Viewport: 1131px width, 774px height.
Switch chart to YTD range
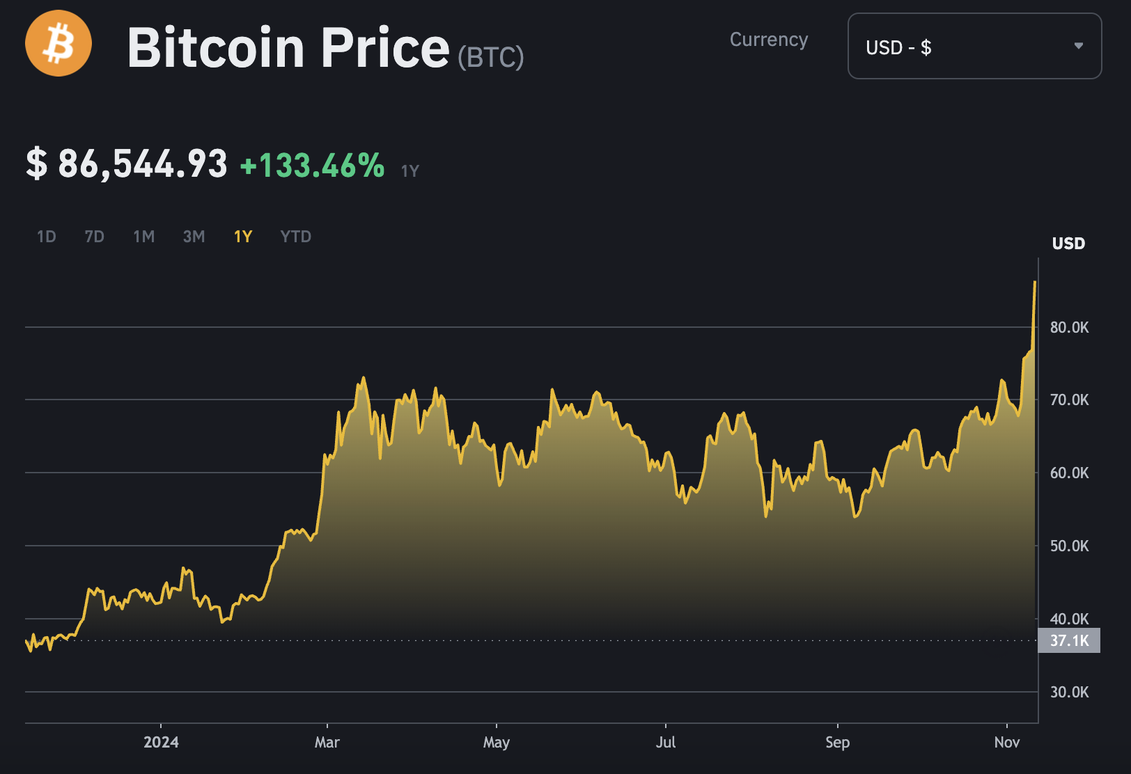point(295,237)
